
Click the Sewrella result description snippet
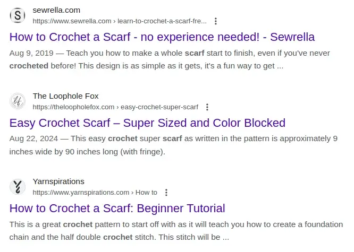pyautogui.click(x=170, y=60)
